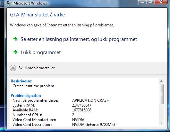The height and width of the screenshot is (132, 170).
Task: Minimize the Microsoft Windows dialog
Action: click(142, 2)
